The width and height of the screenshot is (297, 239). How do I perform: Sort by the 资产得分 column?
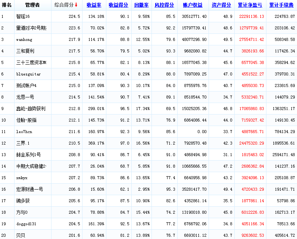[x=221, y=5]
